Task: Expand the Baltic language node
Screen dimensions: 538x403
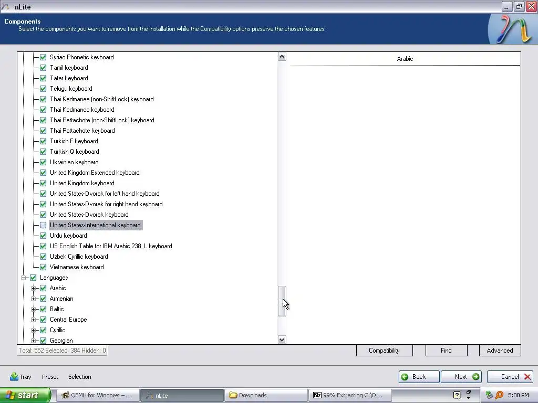Action: coord(33,309)
